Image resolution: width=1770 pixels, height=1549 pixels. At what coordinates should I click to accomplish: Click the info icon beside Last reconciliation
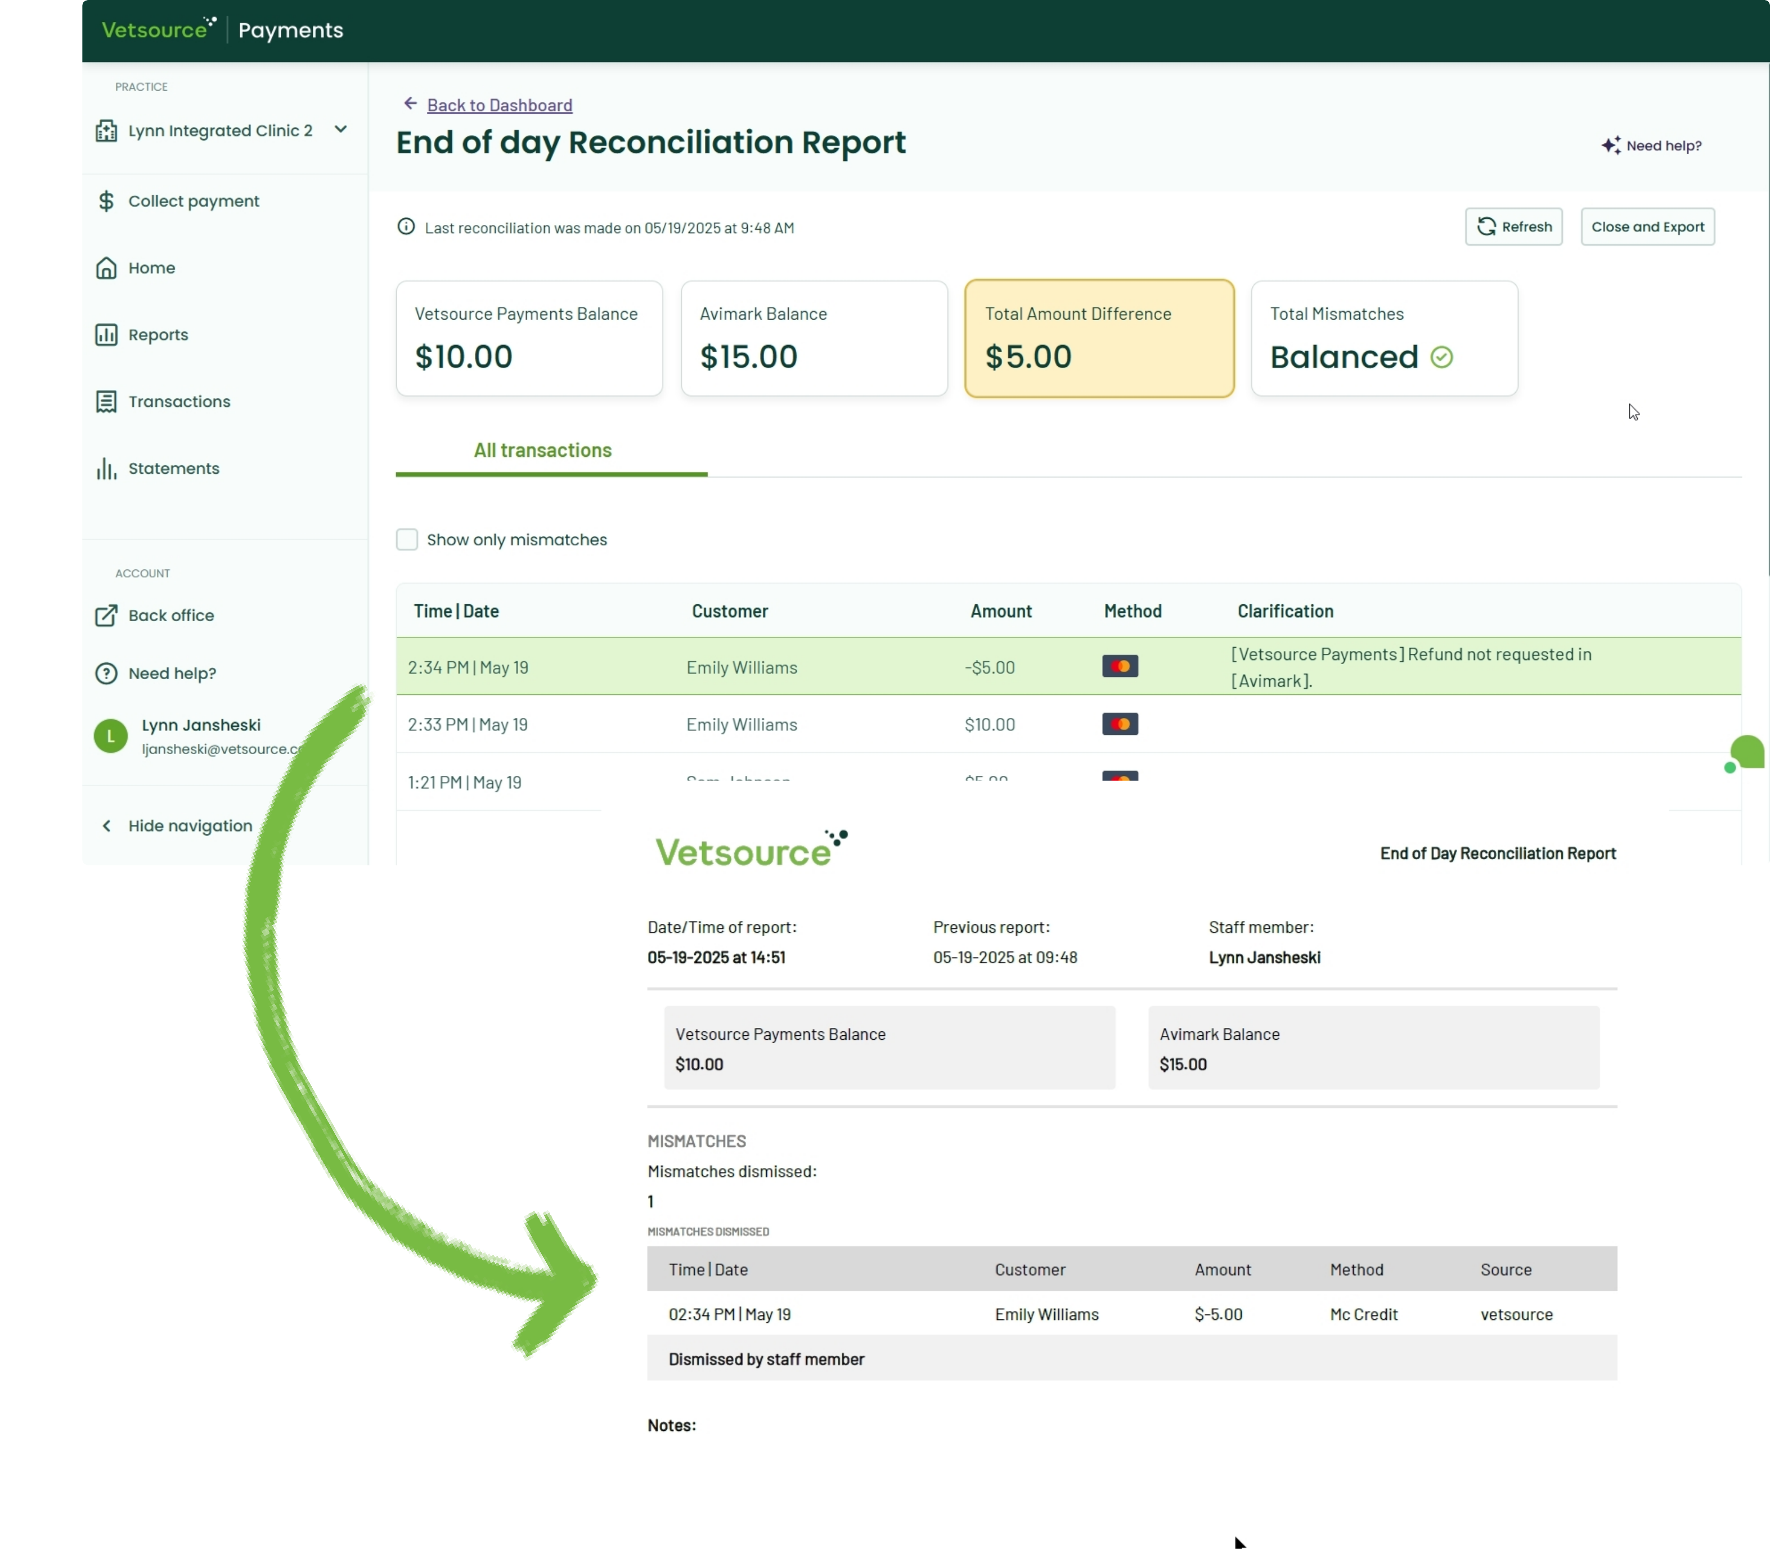(405, 227)
